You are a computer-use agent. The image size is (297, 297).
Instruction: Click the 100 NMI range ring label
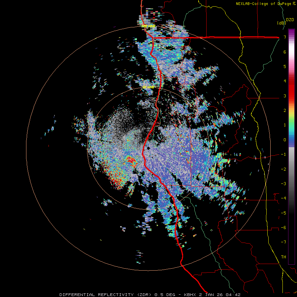(x=148, y=26)
